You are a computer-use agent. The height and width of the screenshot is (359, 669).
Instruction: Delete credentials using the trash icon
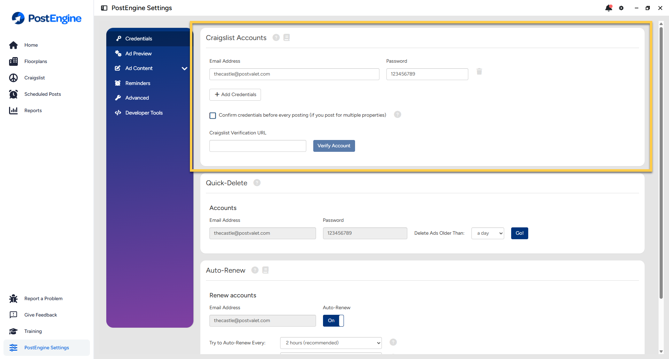[x=479, y=71]
